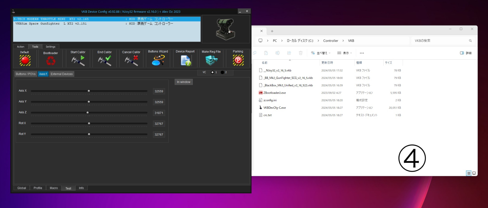
Task: Activate the Parking icon
Action: click(238, 60)
